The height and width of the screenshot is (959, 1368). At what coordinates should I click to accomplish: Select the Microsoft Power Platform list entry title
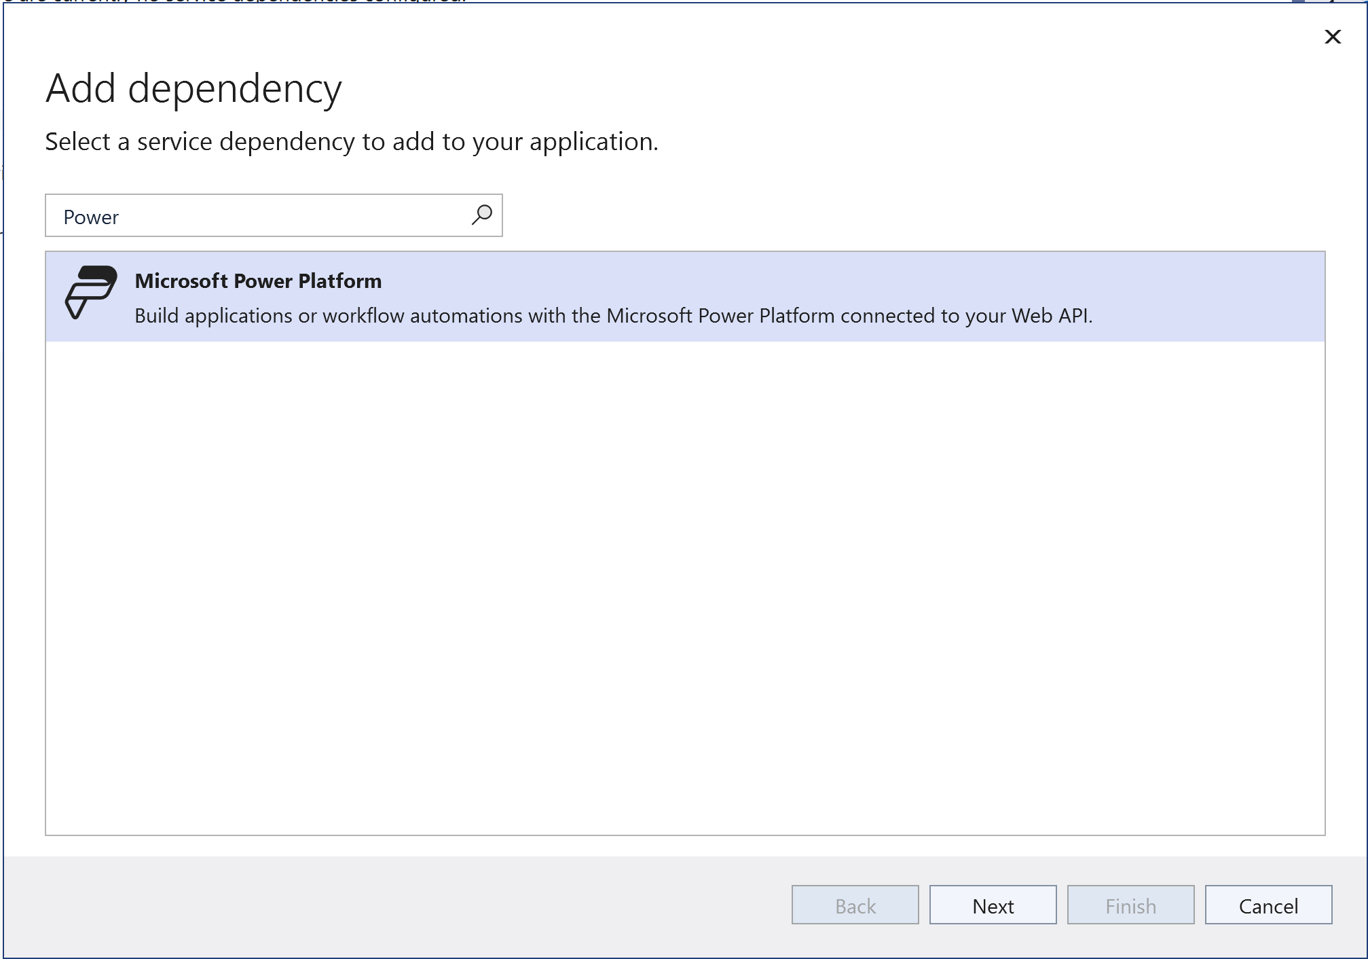tap(258, 281)
